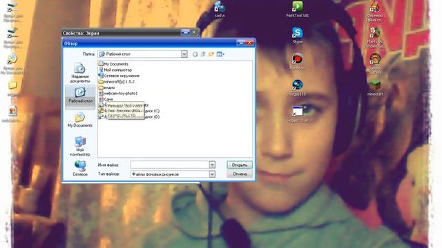The height and width of the screenshot is (248, 442).
Task: Click the Back arrow in the Обзор toolbar
Action: (195, 54)
